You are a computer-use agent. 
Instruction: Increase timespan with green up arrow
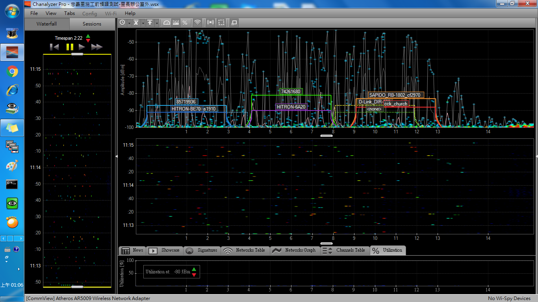[88, 36]
